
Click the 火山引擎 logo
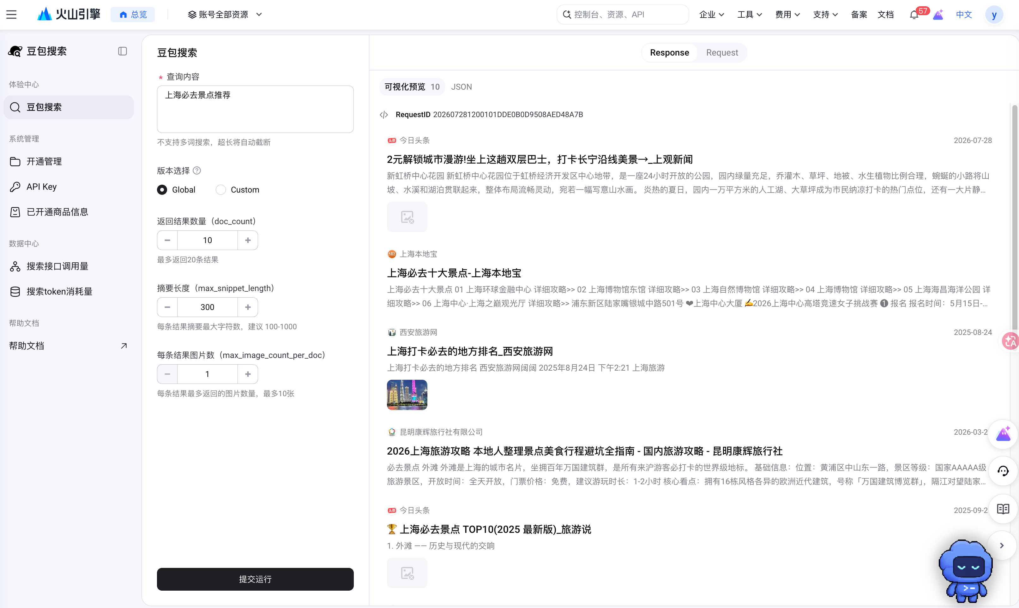[69, 14]
